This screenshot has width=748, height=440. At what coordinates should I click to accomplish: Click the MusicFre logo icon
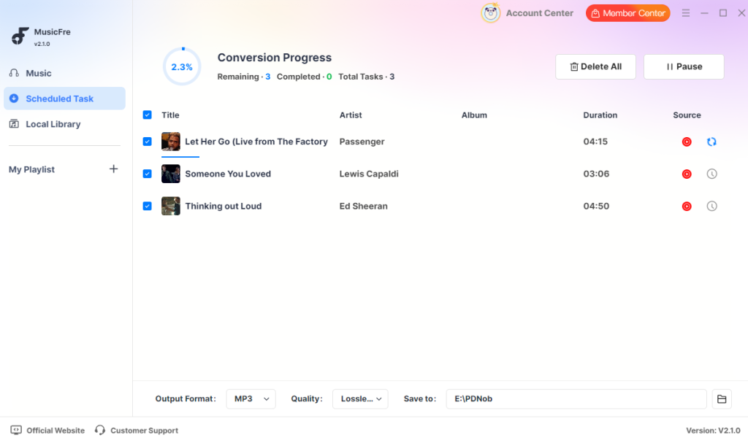coord(20,36)
